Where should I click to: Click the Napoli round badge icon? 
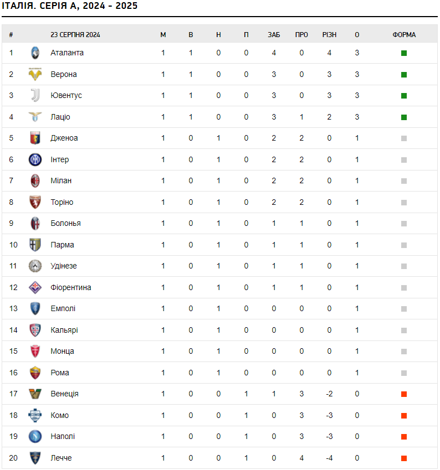[x=35, y=436]
